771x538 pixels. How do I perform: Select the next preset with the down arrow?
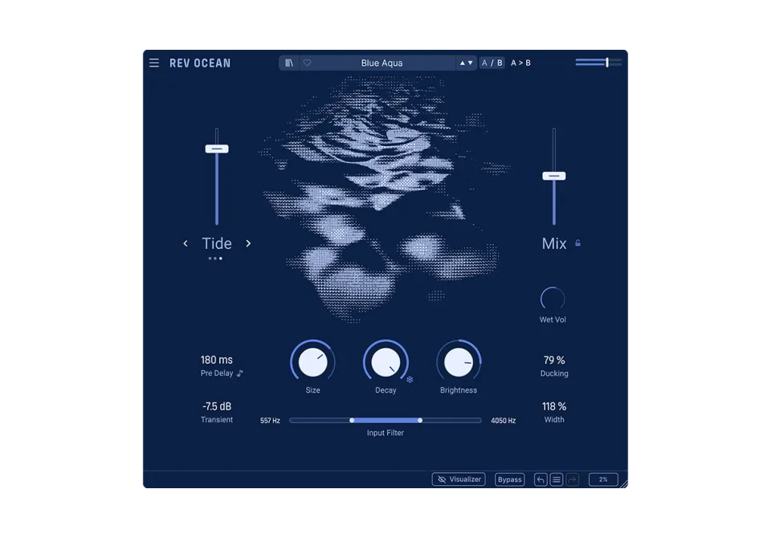coord(471,63)
